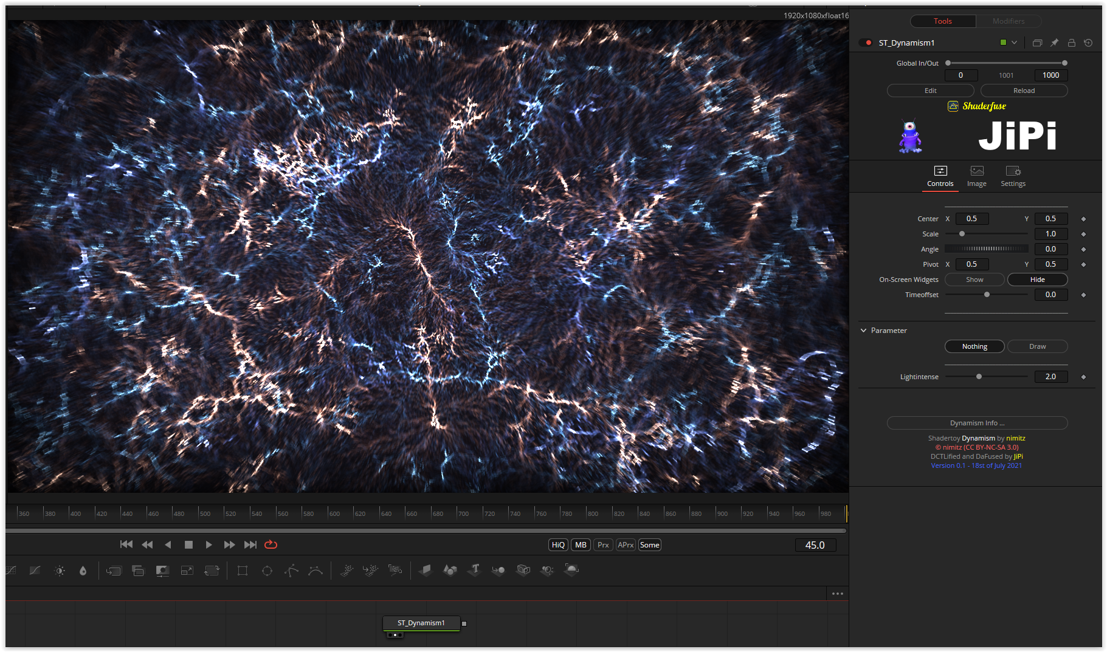Add a Channel Booleans node
The height and width of the screenshot is (652, 1107).
(x=138, y=571)
